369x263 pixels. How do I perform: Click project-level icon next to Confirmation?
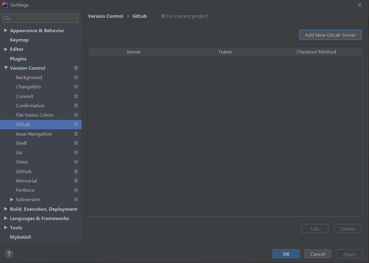(76, 106)
